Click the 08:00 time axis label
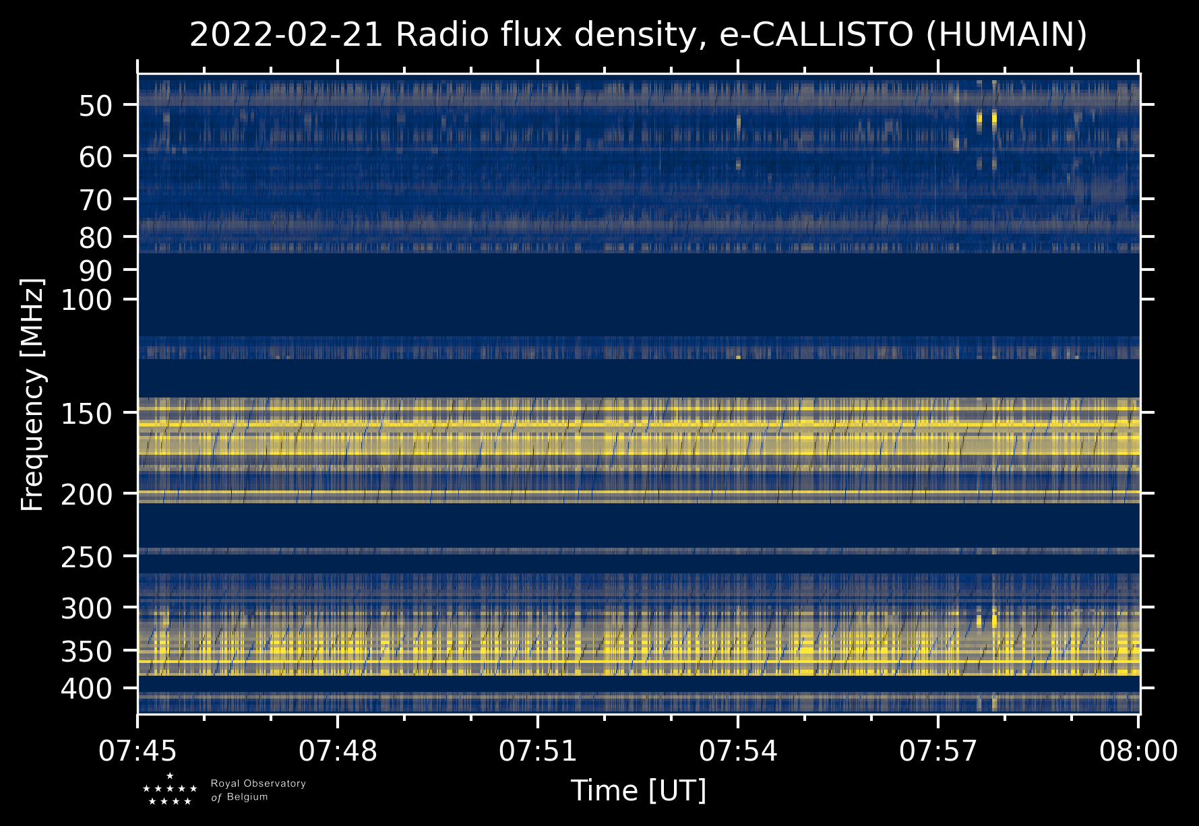The width and height of the screenshot is (1199, 826). click(x=1138, y=751)
